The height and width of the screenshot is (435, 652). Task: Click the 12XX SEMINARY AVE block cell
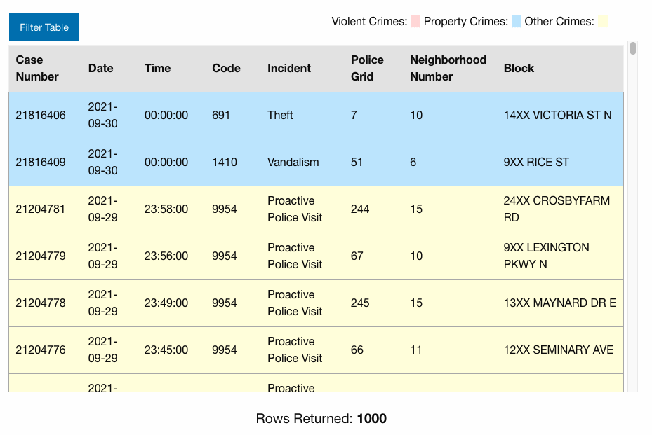coord(558,350)
